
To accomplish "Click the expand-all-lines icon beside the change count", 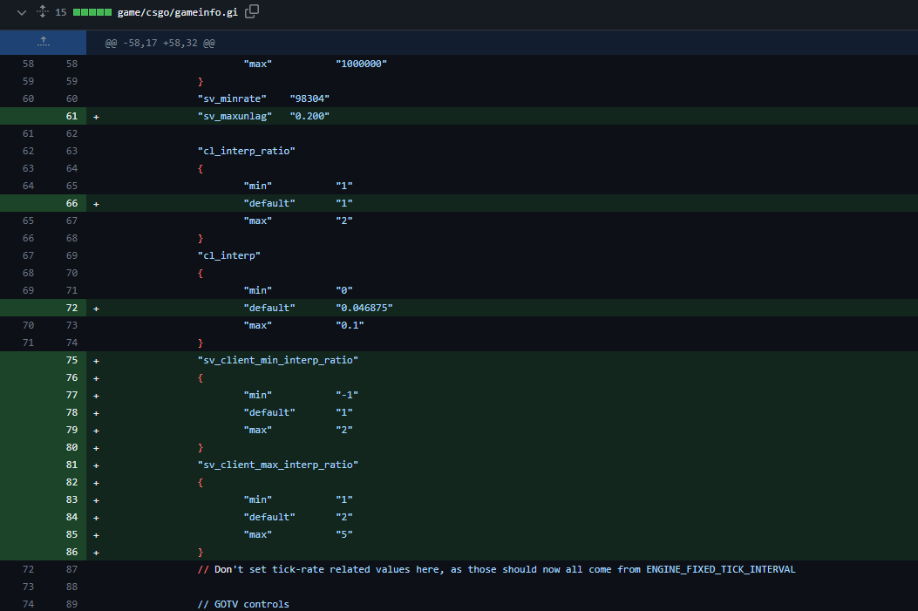I will click(x=43, y=11).
